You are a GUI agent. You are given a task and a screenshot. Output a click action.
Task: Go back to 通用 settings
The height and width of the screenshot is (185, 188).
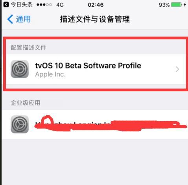tap(19, 19)
